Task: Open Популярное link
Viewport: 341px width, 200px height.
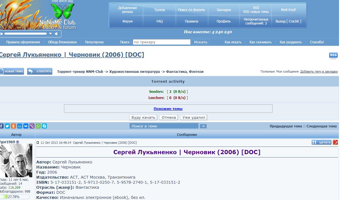Action: 94,42
